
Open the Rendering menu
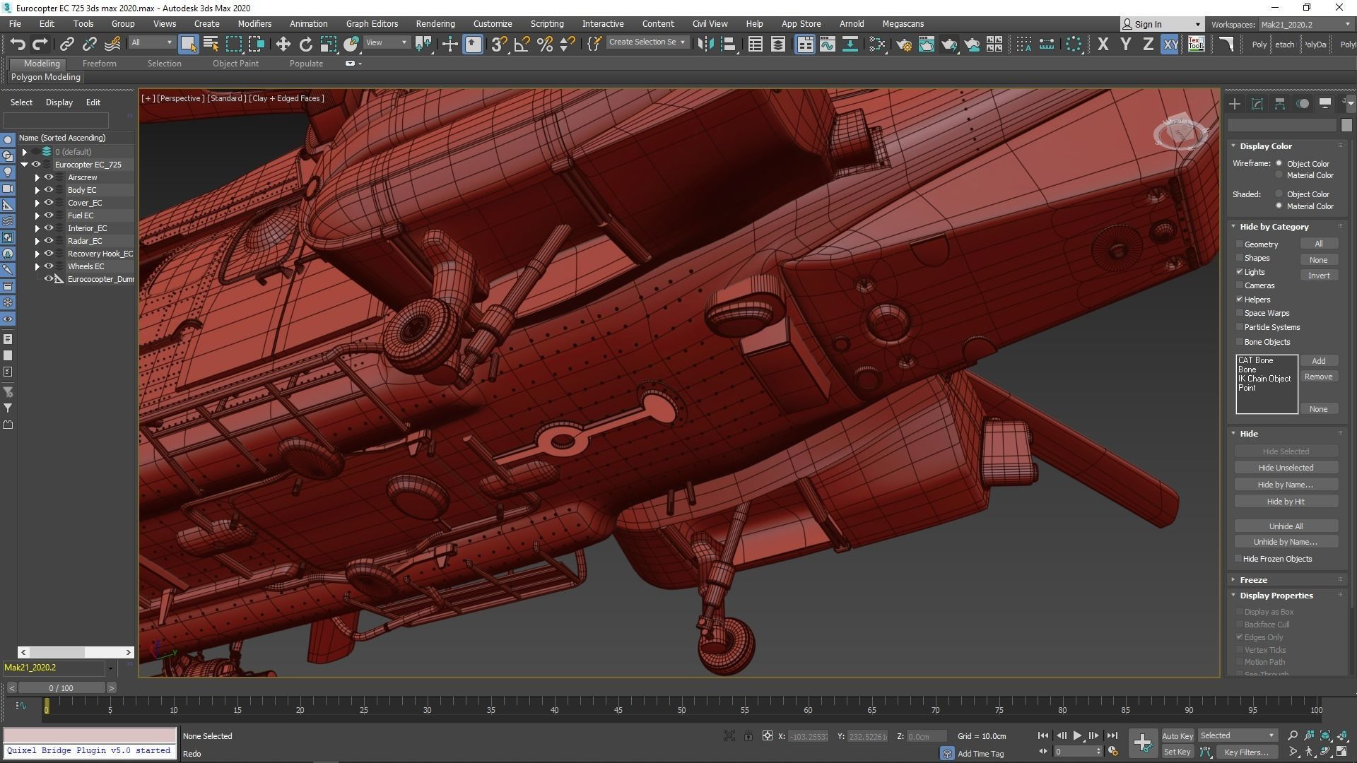[435, 23]
